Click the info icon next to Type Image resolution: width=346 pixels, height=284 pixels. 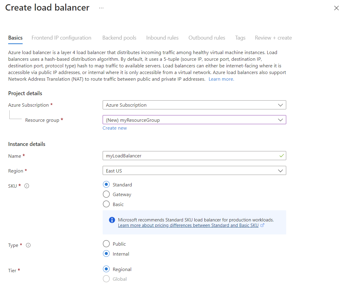pyautogui.click(x=28, y=245)
